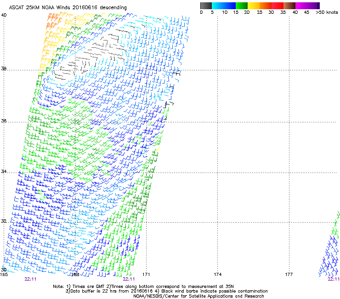Click the legend label '40'
This screenshot has height=299, width=340.
pos(295,12)
